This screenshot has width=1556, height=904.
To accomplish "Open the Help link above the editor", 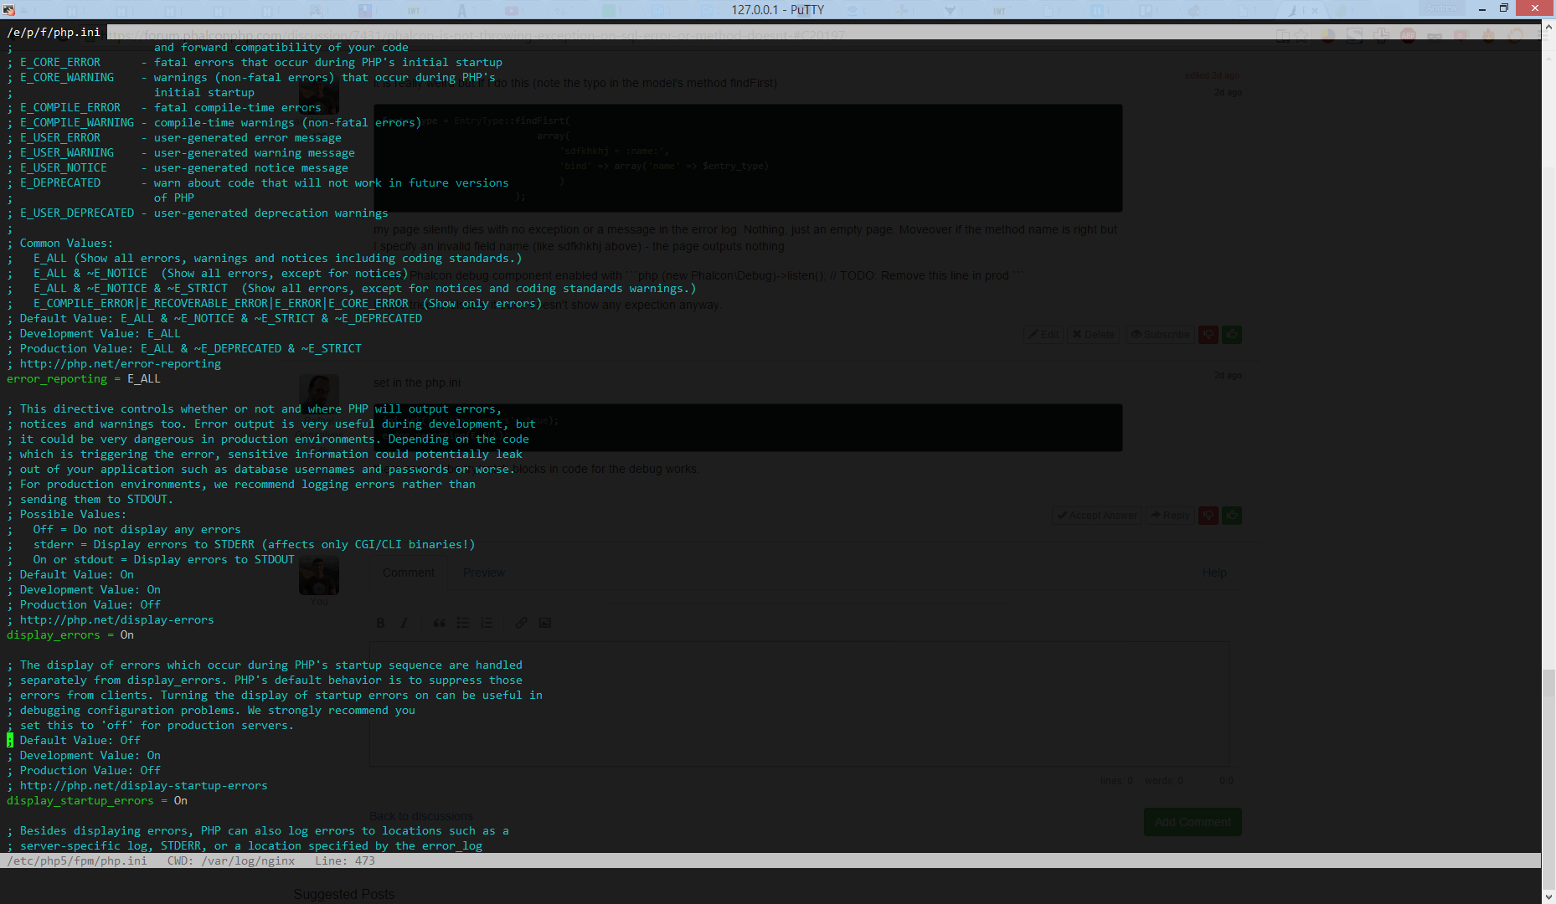I will click(x=1213, y=573).
